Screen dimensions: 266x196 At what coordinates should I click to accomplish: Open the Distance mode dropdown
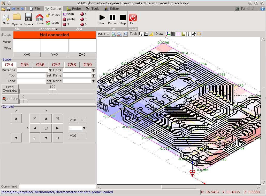(x=50, y=70)
